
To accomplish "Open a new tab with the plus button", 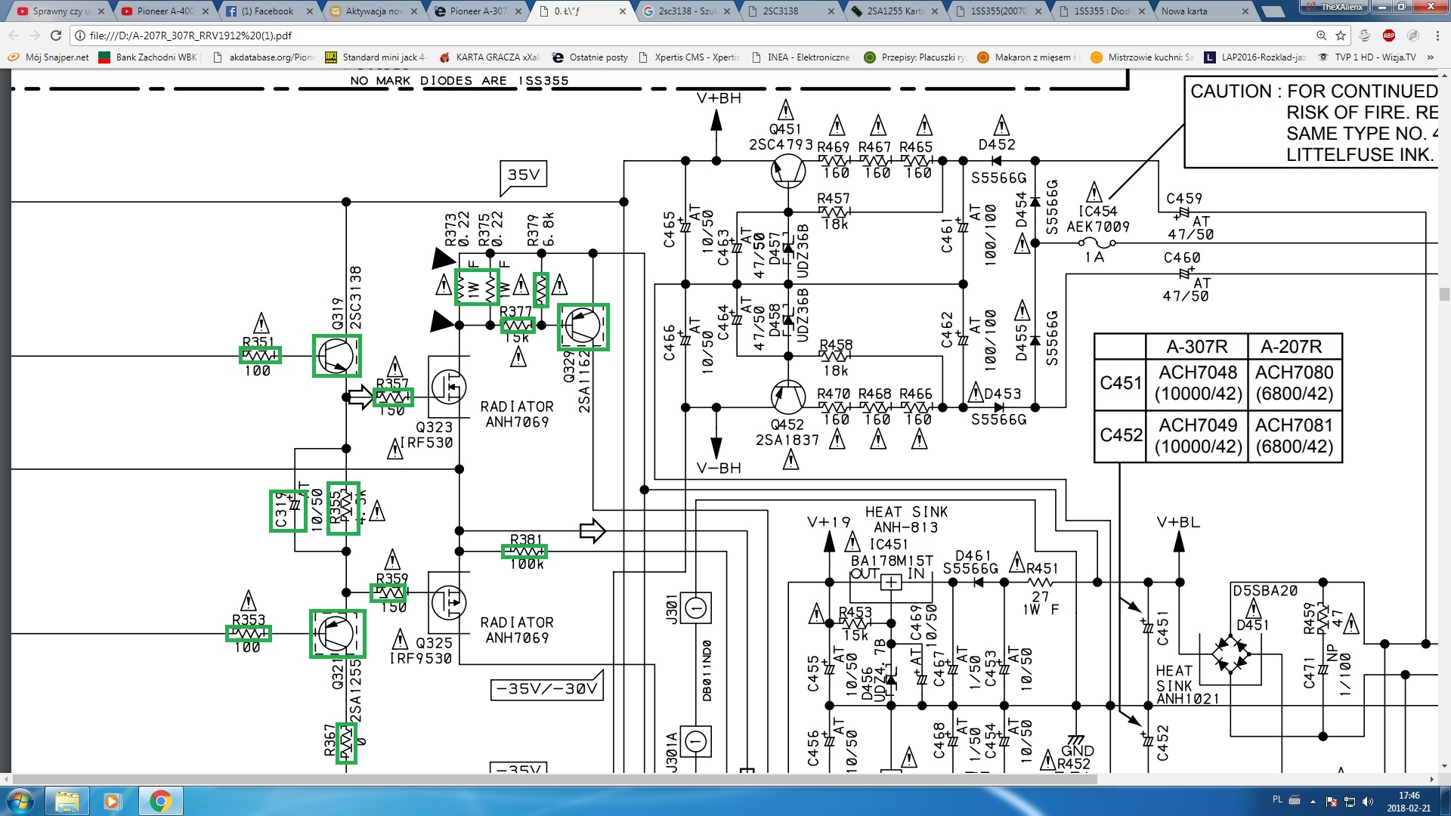I will coord(1274,11).
